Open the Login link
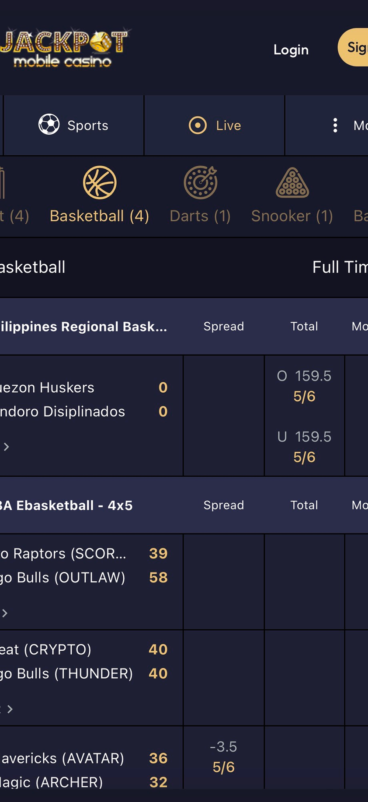The width and height of the screenshot is (368, 802). point(291,50)
